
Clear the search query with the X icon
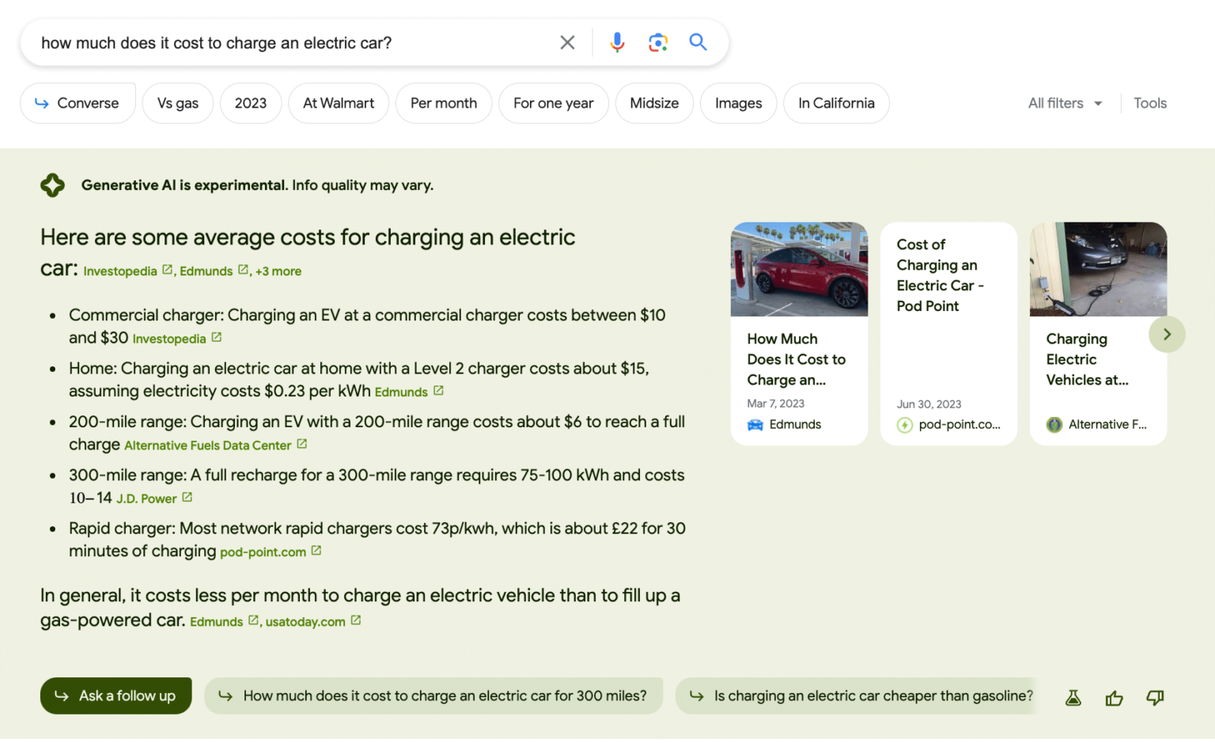(567, 42)
